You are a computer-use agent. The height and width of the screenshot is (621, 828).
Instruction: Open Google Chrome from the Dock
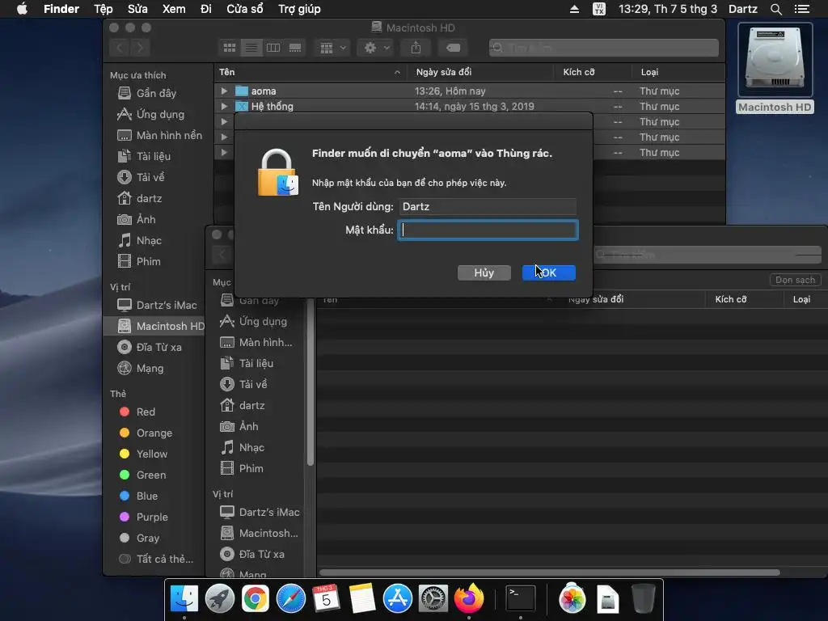click(255, 599)
